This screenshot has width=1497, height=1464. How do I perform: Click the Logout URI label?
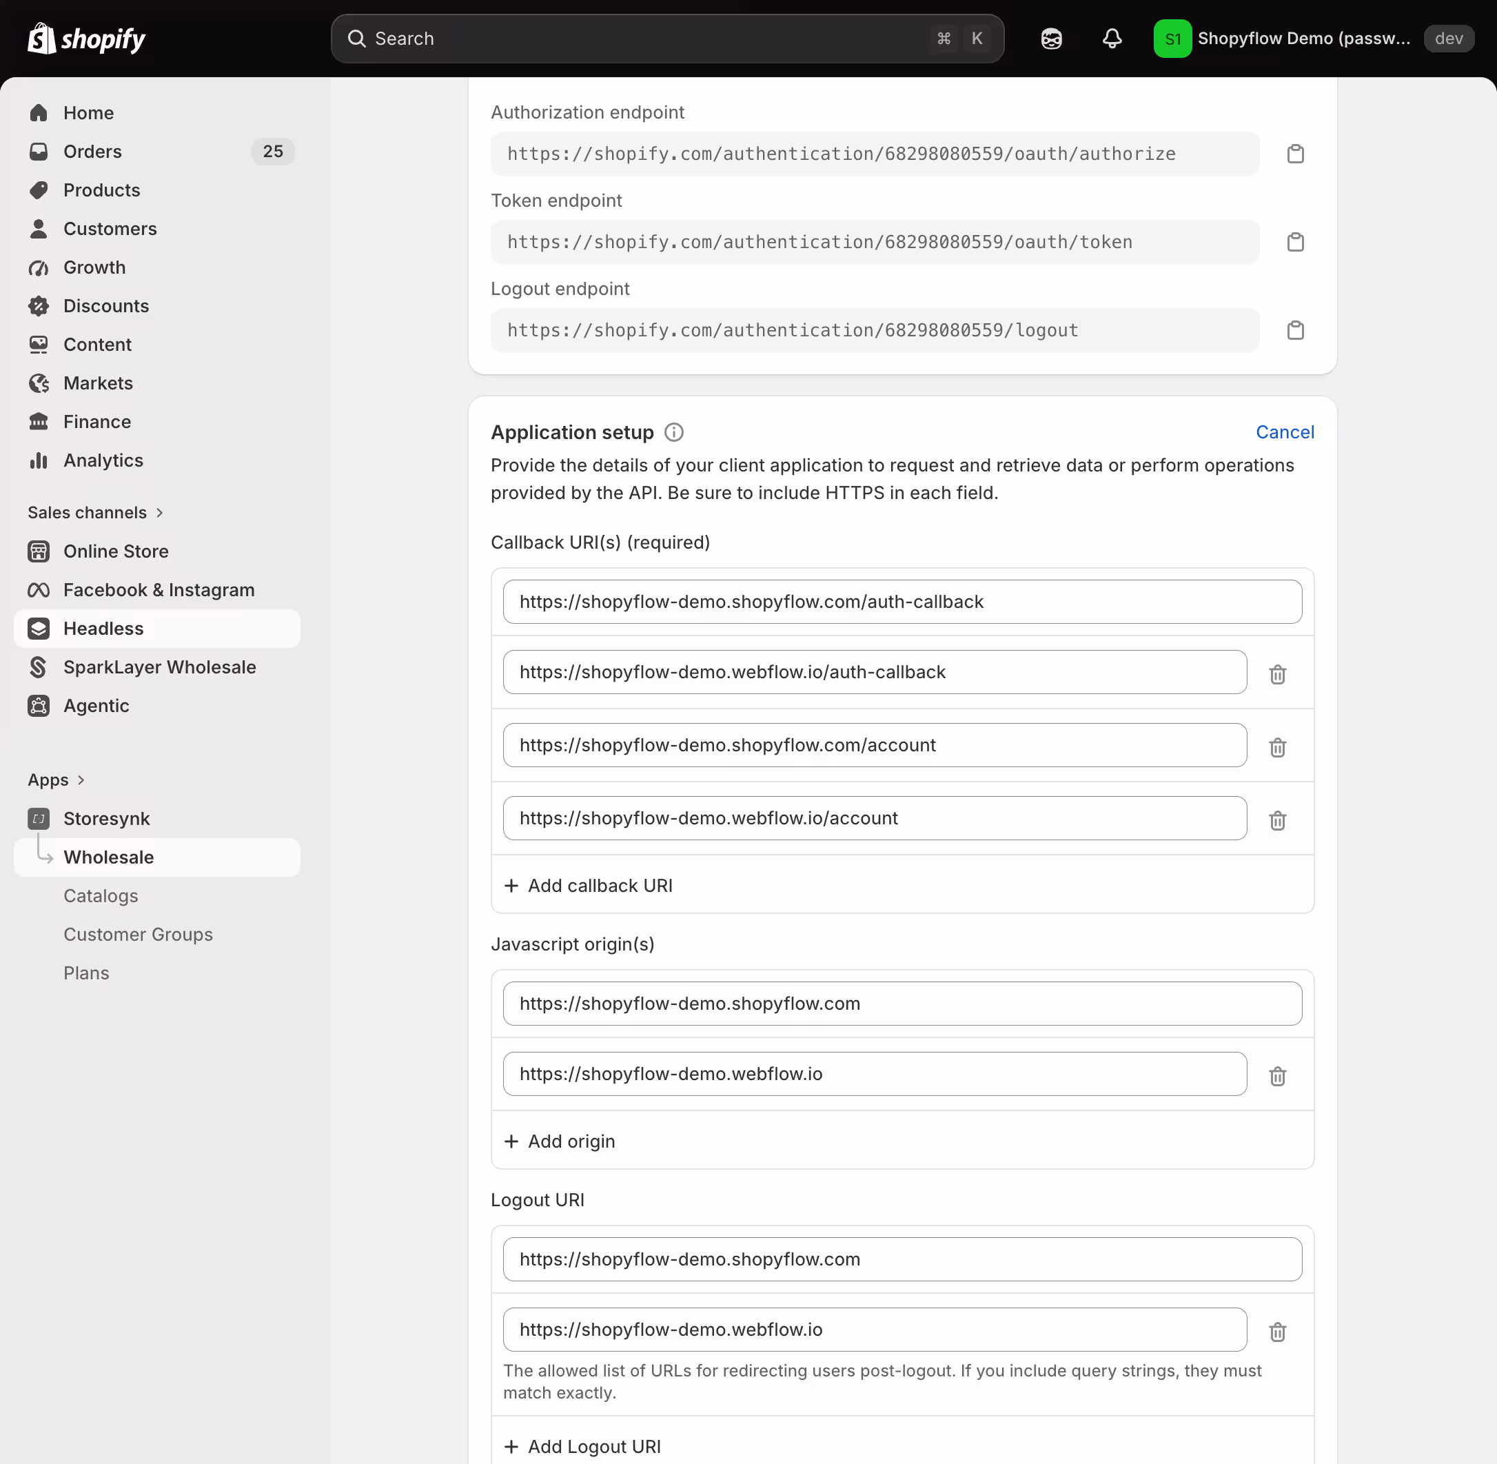tap(538, 1200)
